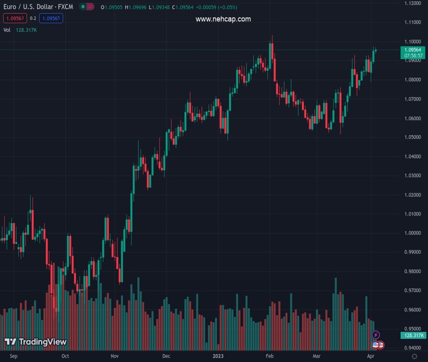Click the Vol indicator label
428x362 pixels.
coord(7,30)
